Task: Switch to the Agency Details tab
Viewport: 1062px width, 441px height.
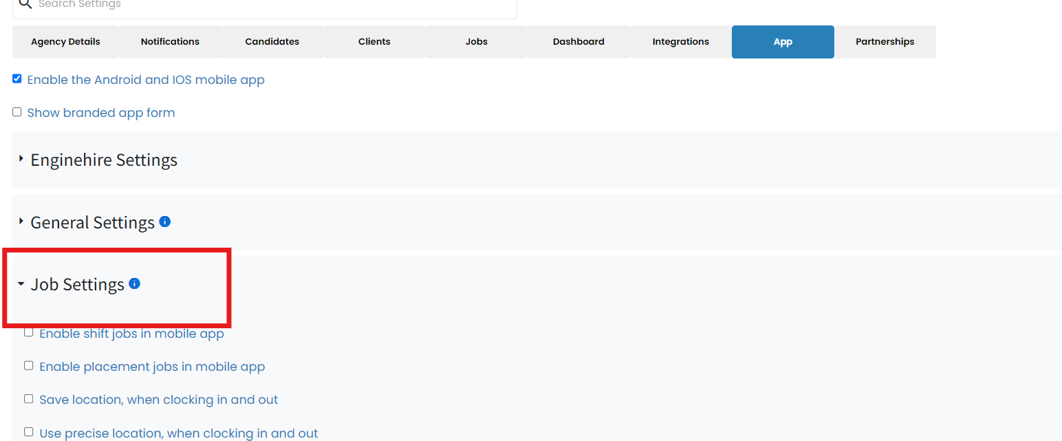Action: click(65, 42)
